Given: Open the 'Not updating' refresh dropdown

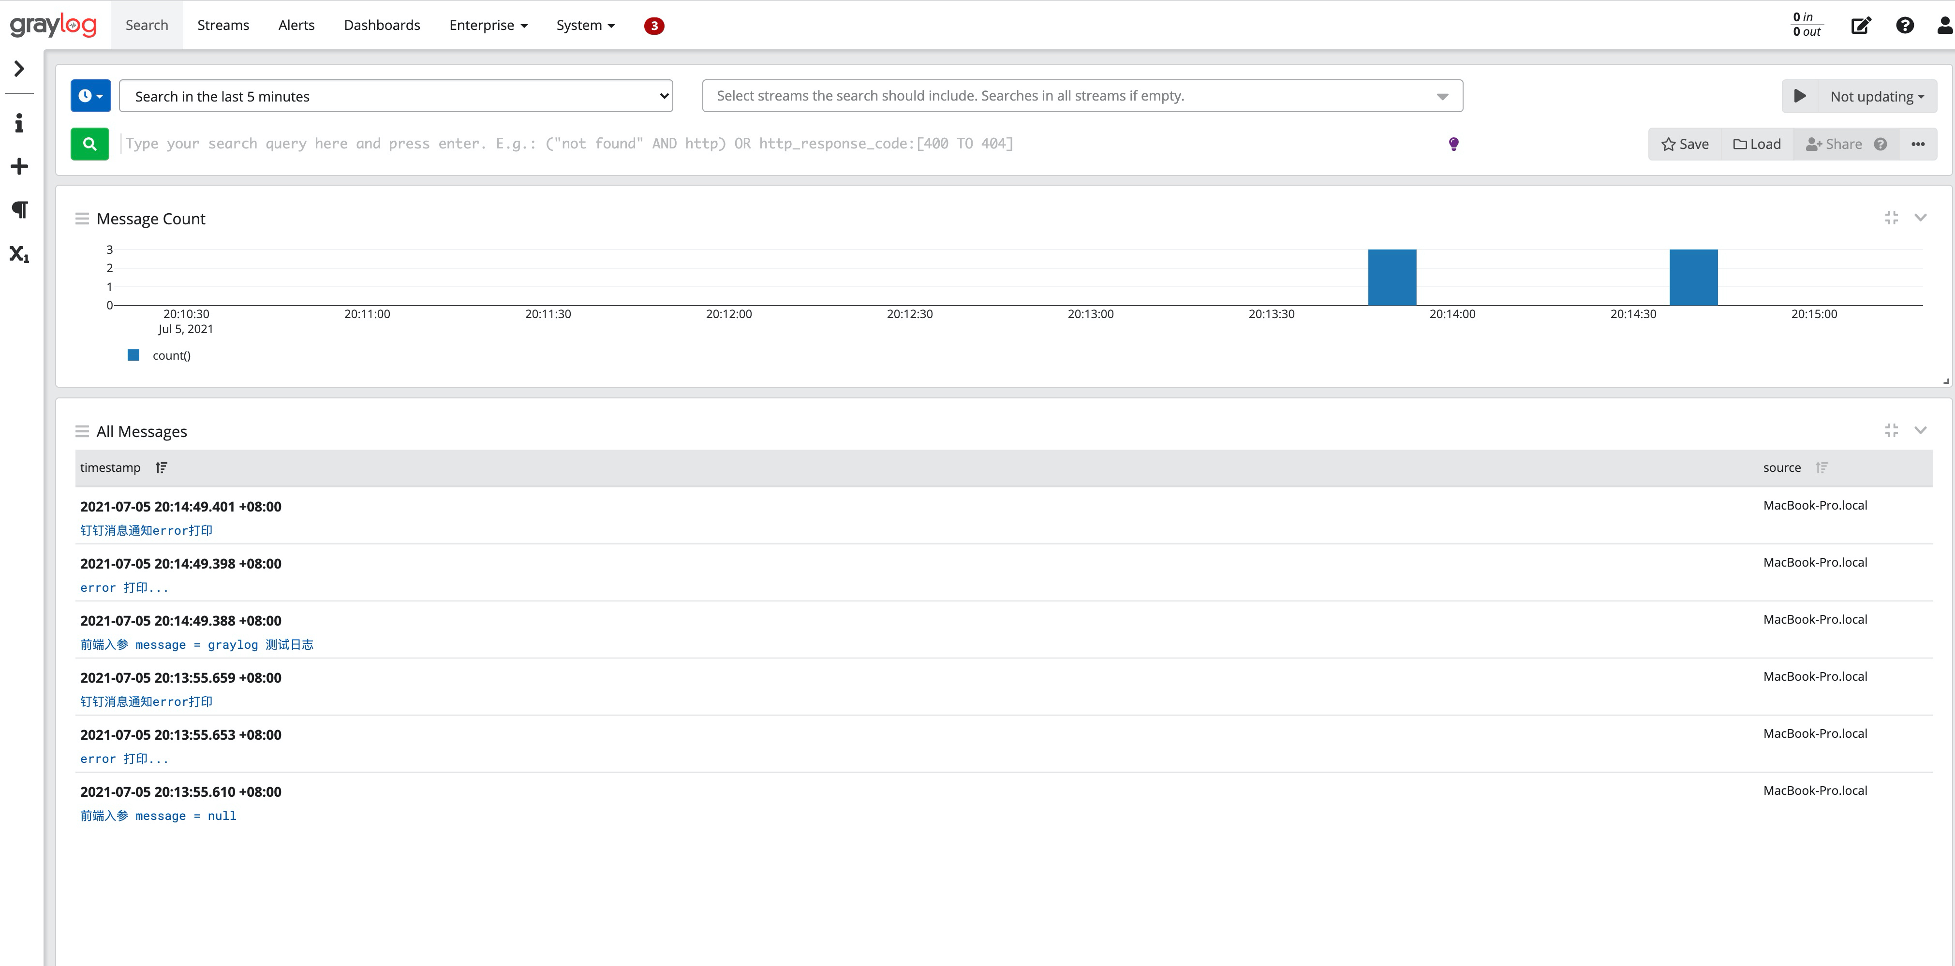Looking at the screenshot, I should (x=1877, y=96).
